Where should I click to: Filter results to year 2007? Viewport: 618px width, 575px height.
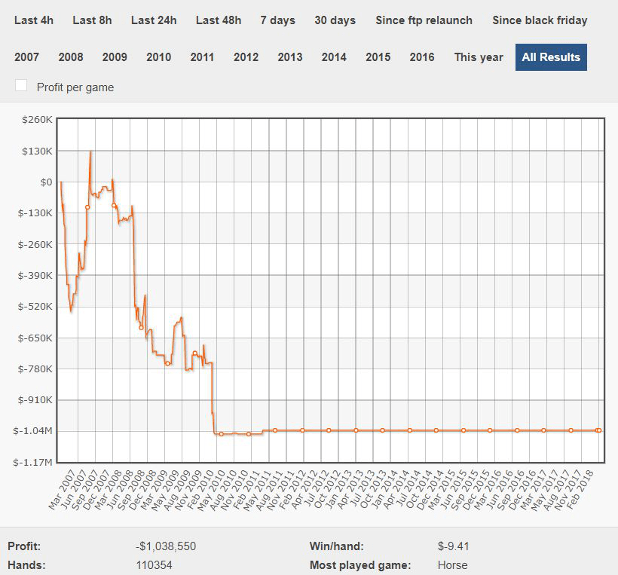(x=27, y=57)
